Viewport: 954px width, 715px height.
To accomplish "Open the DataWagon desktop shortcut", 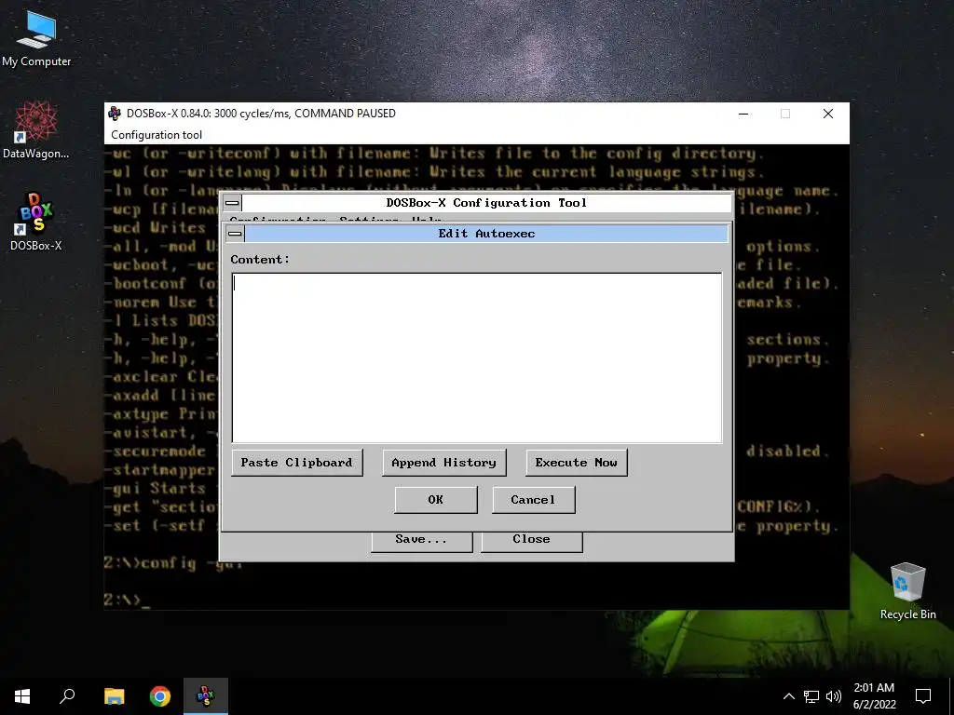I will point(36,130).
